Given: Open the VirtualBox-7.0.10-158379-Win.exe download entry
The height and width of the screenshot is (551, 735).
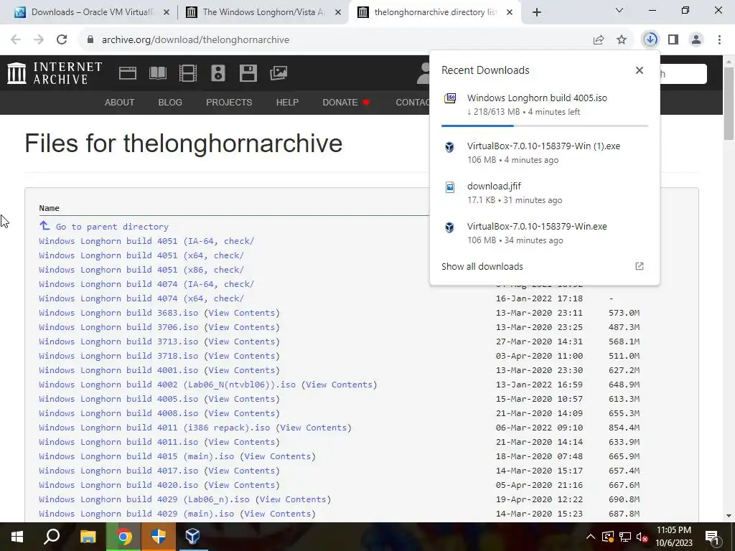Looking at the screenshot, I should click(544, 233).
